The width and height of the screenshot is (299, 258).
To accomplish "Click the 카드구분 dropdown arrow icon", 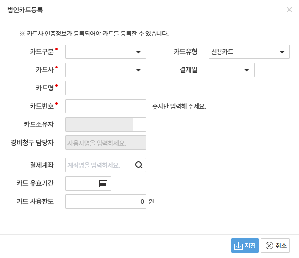I will pos(139,52).
